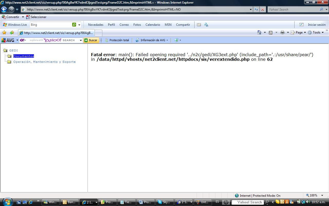Click the AVG recycle-bin refresh icon
Image resolution: width=329 pixels, height=206 pixels.
tap(176, 40)
